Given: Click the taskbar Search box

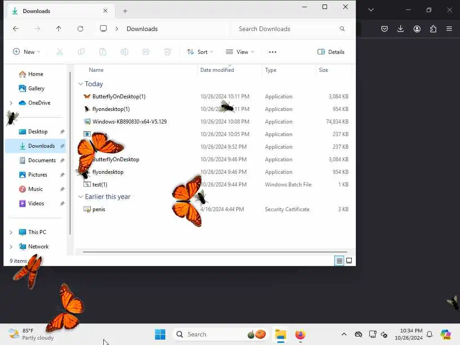Looking at the screenshot, I should [220, 334].
